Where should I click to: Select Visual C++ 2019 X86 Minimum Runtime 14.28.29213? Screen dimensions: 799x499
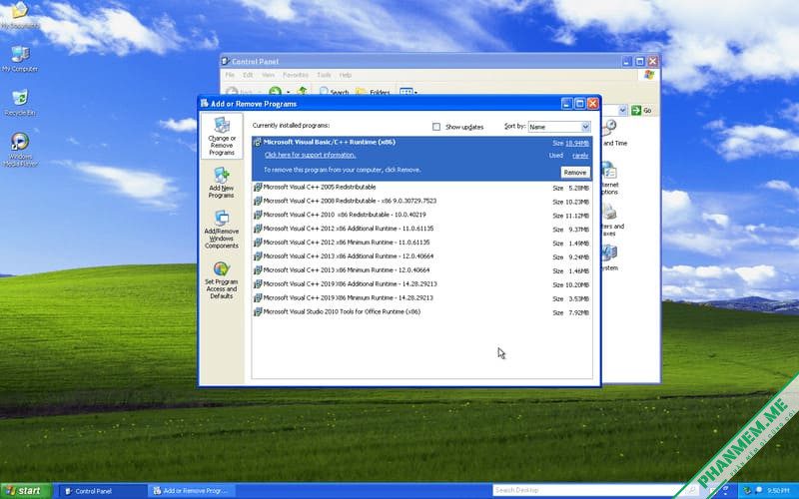pos(421,297)
